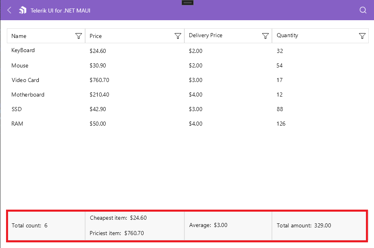Navigate back with the left chevron
The height and width of the screenshot is (248, 374).
tap(9, 10)
